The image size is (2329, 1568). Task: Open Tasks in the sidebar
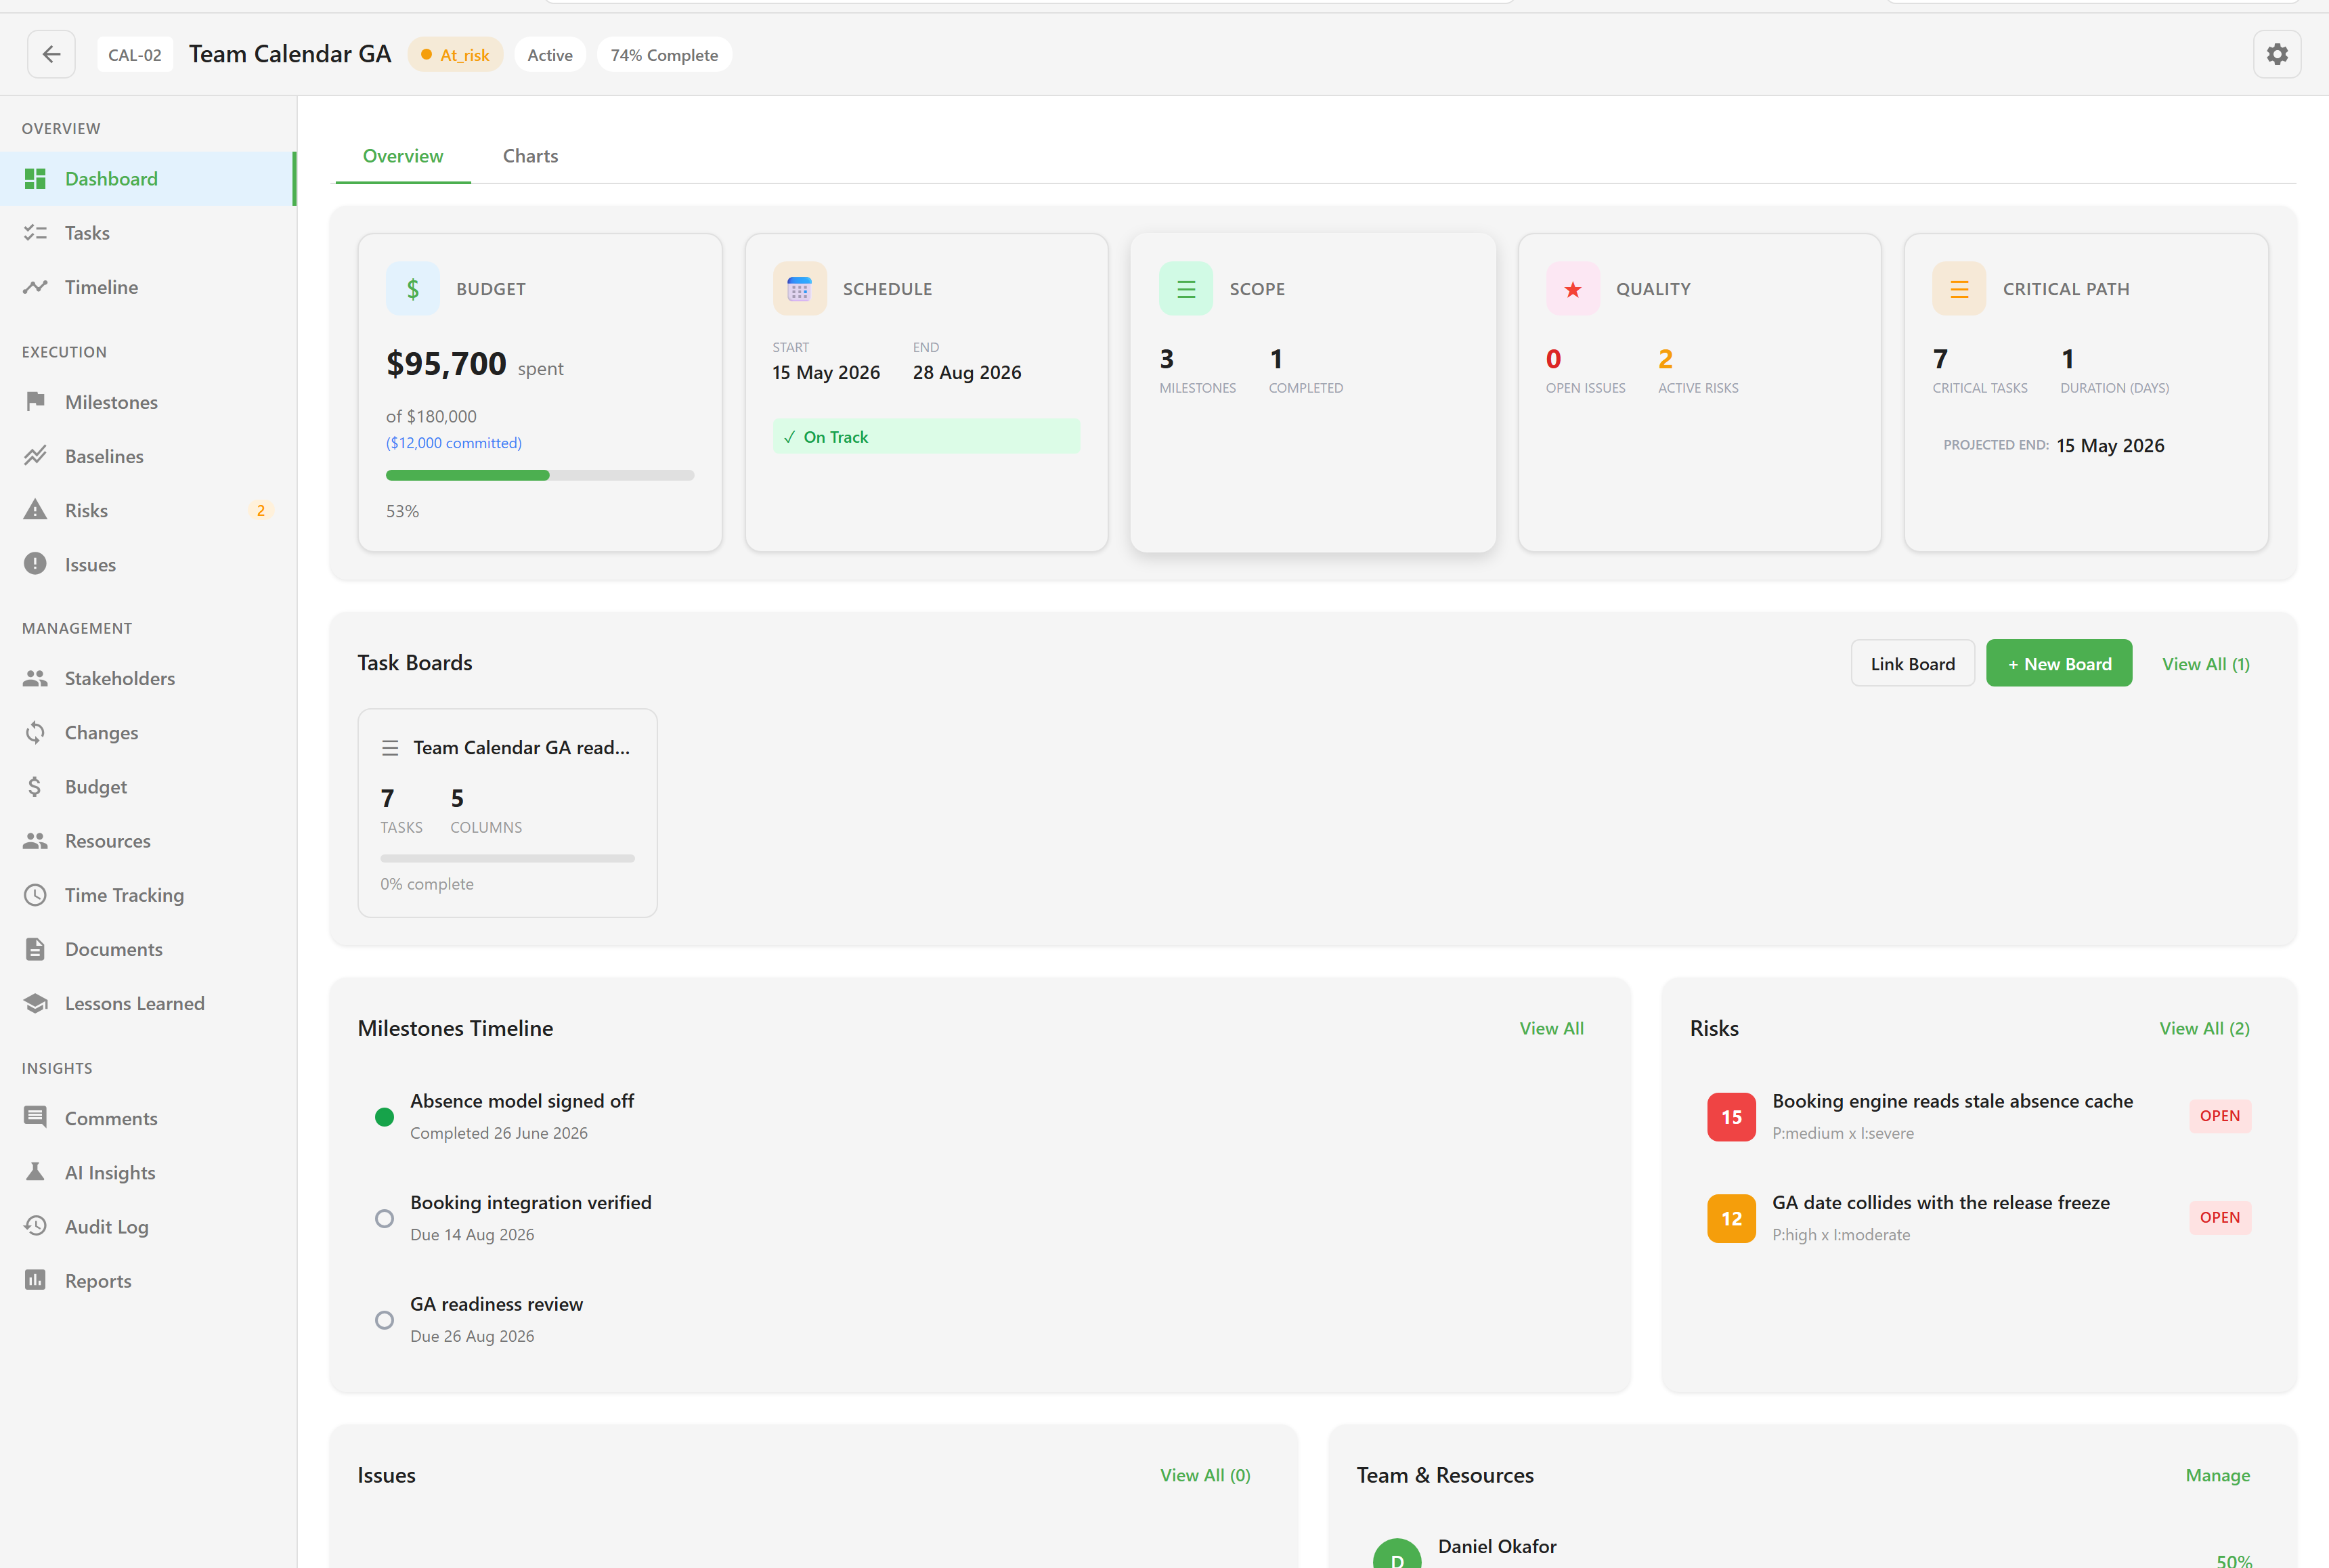148,233
